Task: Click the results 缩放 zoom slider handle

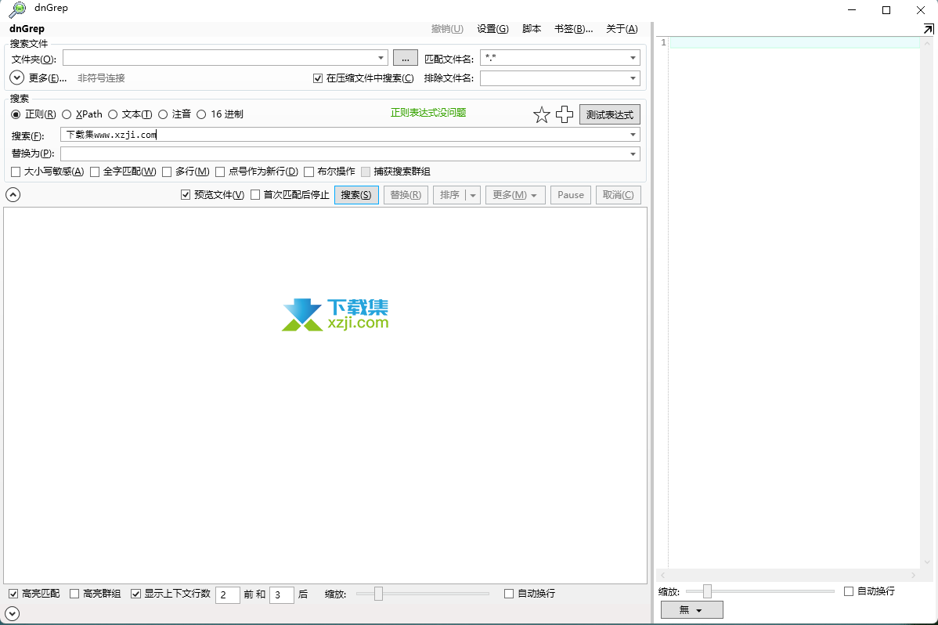Action: pyautogui.click(x=378, y=594)
